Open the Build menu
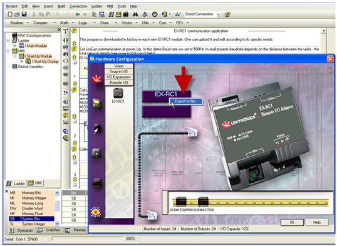The image size is (337, 246). [61, 6]
